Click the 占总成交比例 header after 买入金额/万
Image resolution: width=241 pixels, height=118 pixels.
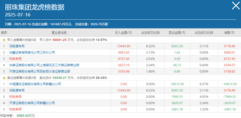tap(150, 33)
